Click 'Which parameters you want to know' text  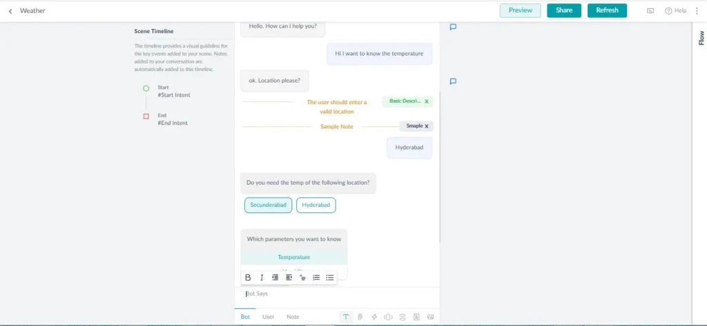[x=294, y=239]
